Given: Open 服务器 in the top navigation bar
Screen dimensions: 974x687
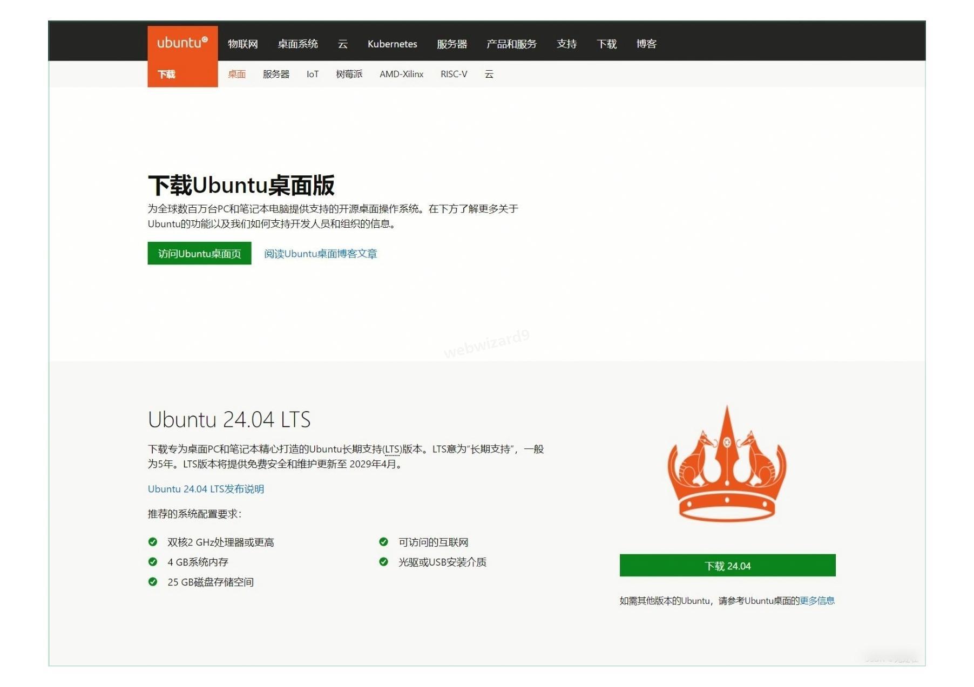Looking at the screenshot, I should pos(452,44).
